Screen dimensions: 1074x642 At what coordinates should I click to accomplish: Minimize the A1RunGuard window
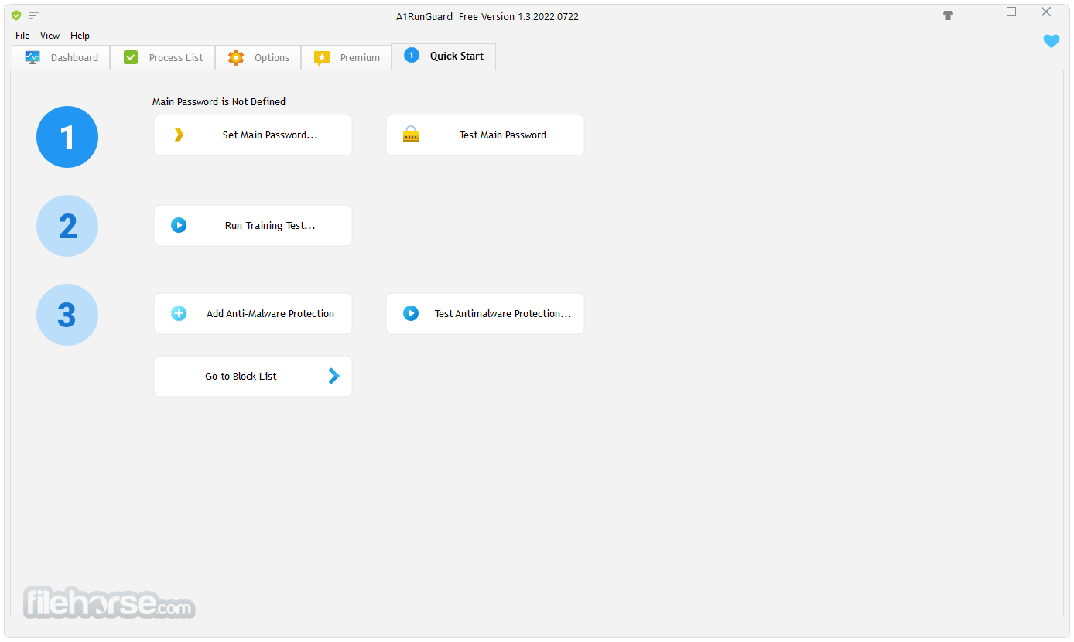pyautogui.click(x=977, y=14)
